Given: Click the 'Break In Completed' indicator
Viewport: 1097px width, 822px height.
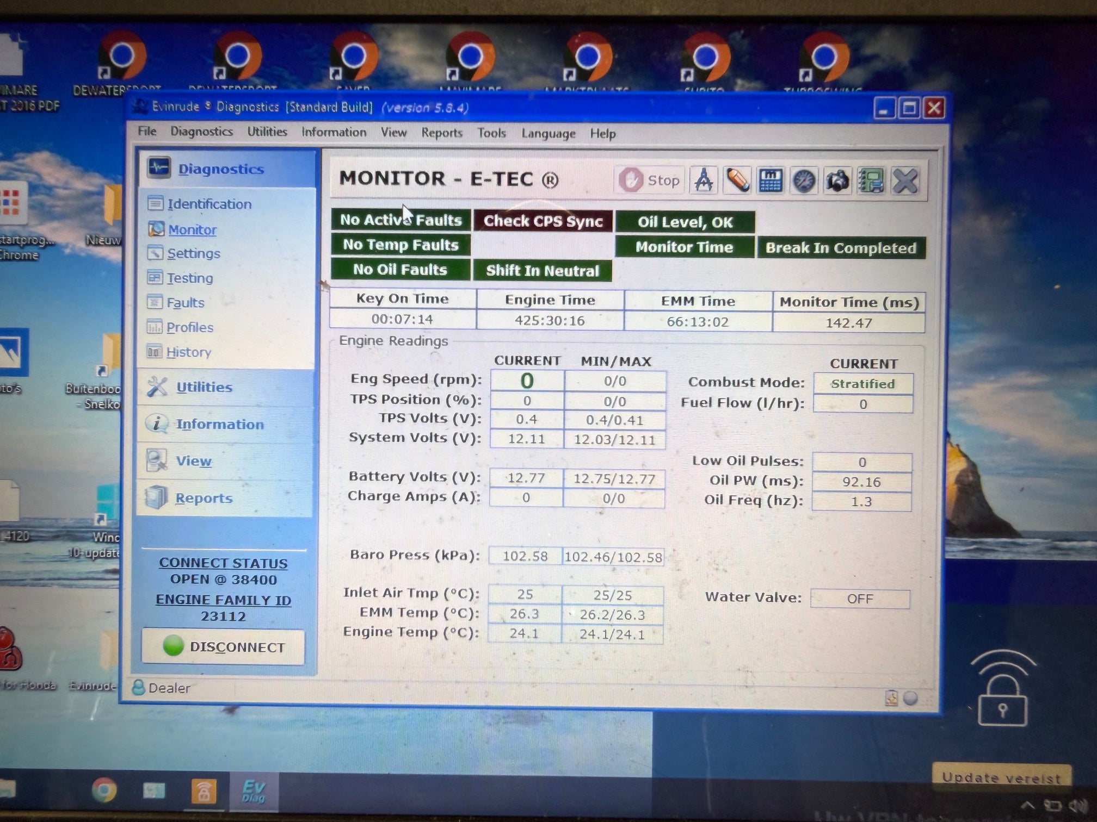Looking at the screenshot, I should click(x=841, y=248).
